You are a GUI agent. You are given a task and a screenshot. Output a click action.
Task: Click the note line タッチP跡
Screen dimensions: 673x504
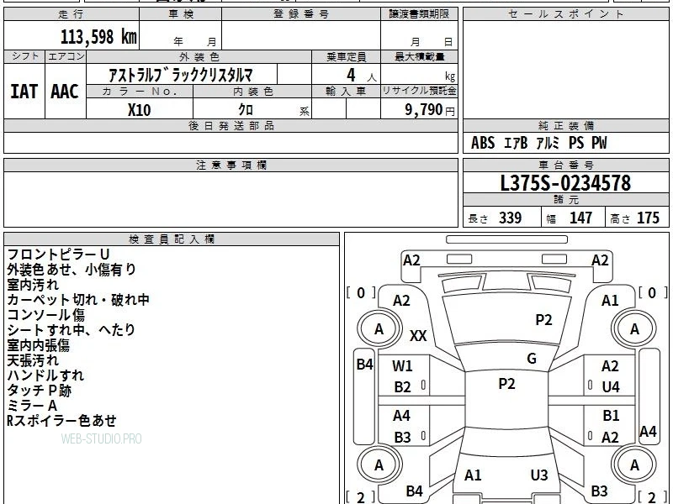click(x=39, y=390)
